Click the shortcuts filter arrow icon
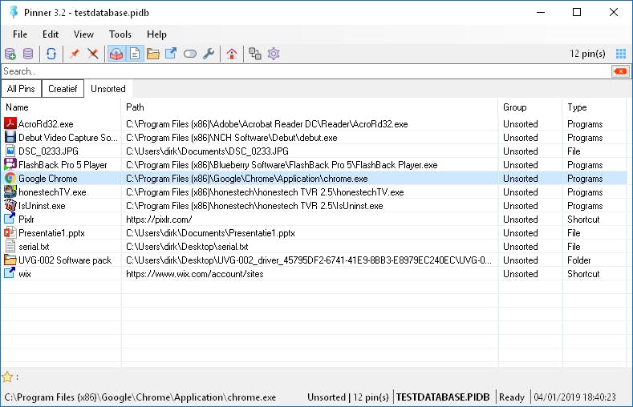 [x=171, y=54]
